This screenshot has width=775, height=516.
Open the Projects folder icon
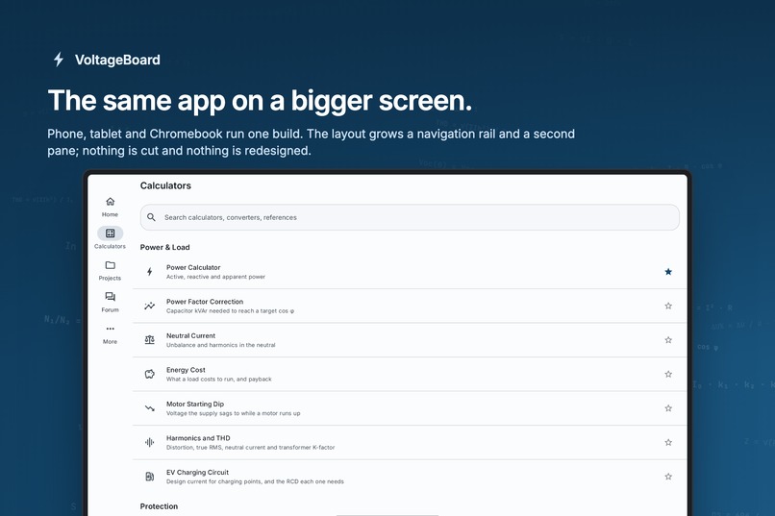110,265
